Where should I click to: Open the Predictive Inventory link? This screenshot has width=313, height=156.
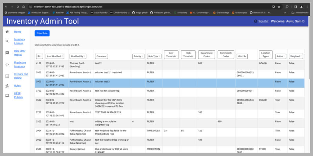tap(19, 64)
